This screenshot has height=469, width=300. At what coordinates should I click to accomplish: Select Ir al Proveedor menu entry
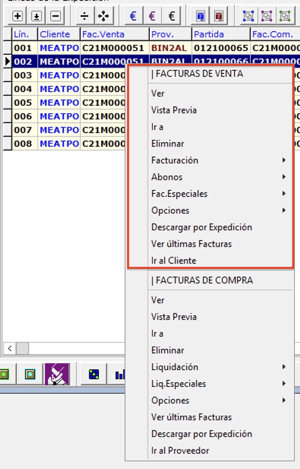(180, 451)
